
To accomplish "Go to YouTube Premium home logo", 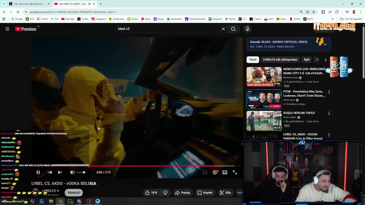I will (x=26, y=29).
